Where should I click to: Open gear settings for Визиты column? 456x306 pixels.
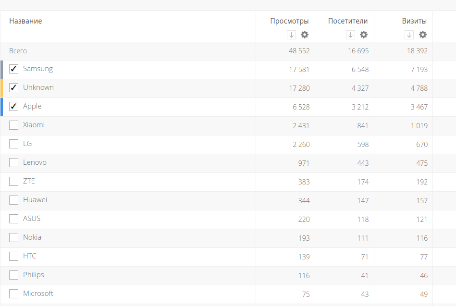[423, 35]
